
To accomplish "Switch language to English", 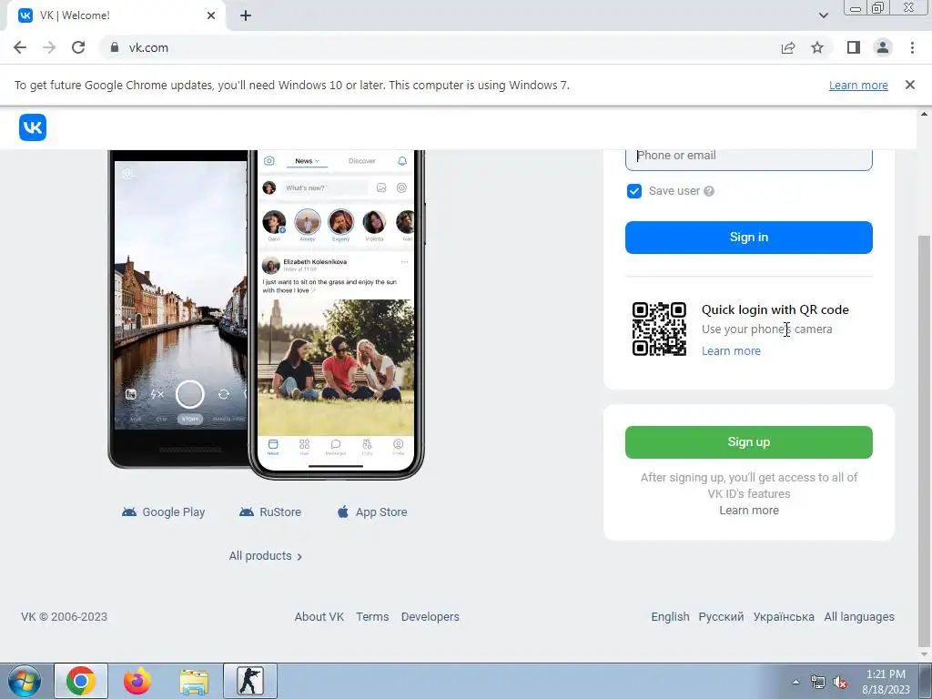I will coord(670,617).
